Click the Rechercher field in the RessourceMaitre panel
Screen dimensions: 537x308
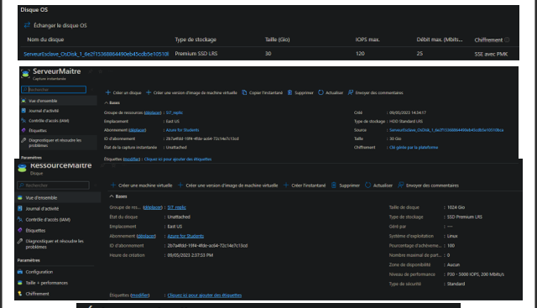tap(53, 185)
